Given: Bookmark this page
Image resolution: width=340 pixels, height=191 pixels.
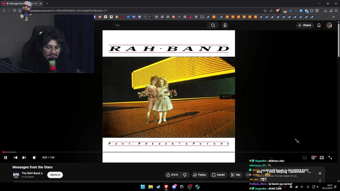Looking at the screenshot, I should pos(20,11).
